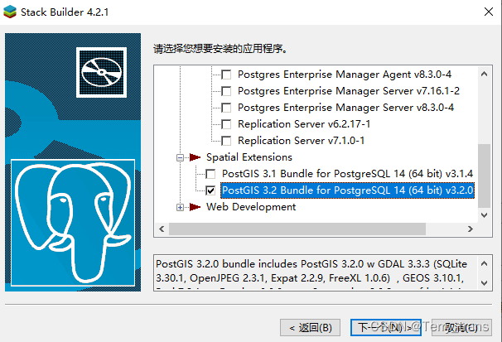Image resolution: width=502 pixels, height=342 pixels.
Task: Click the PostgreSQL elephant logo
Action: (x=73, y=223)
